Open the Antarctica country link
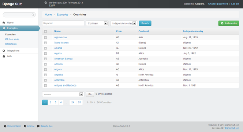243x132 pixels. [x=59, y=80]
